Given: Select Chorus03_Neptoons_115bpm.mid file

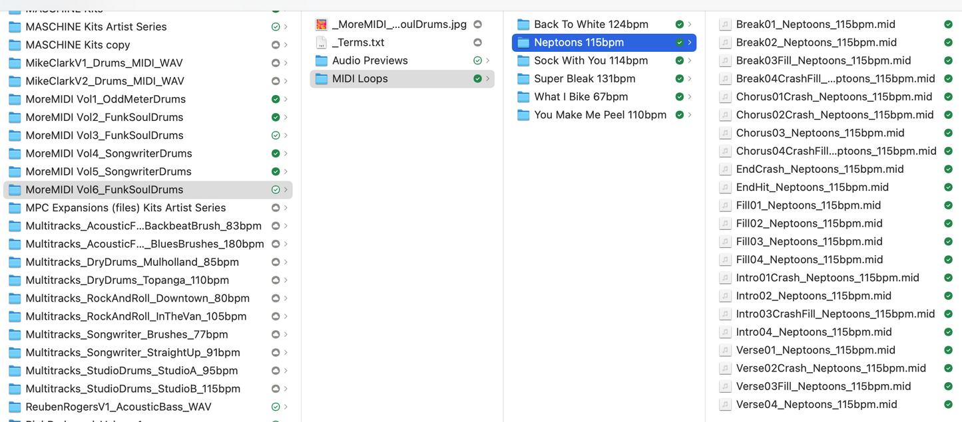Looking at the screenshot, I should [x=820, y=133].
